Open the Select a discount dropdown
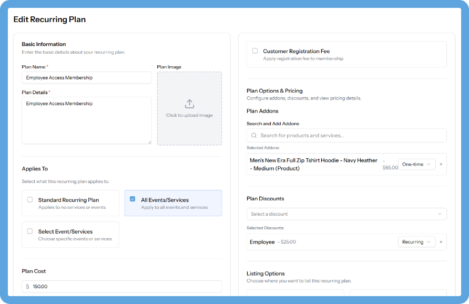Viewport: 469px width, 304px height. click(x=346, y=214)
